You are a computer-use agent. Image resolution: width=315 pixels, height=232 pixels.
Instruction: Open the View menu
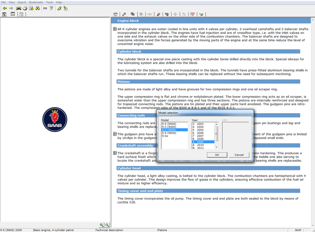(12, 2)
